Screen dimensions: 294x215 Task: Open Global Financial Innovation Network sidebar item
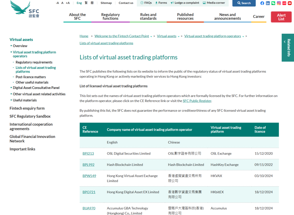(32, 139)
